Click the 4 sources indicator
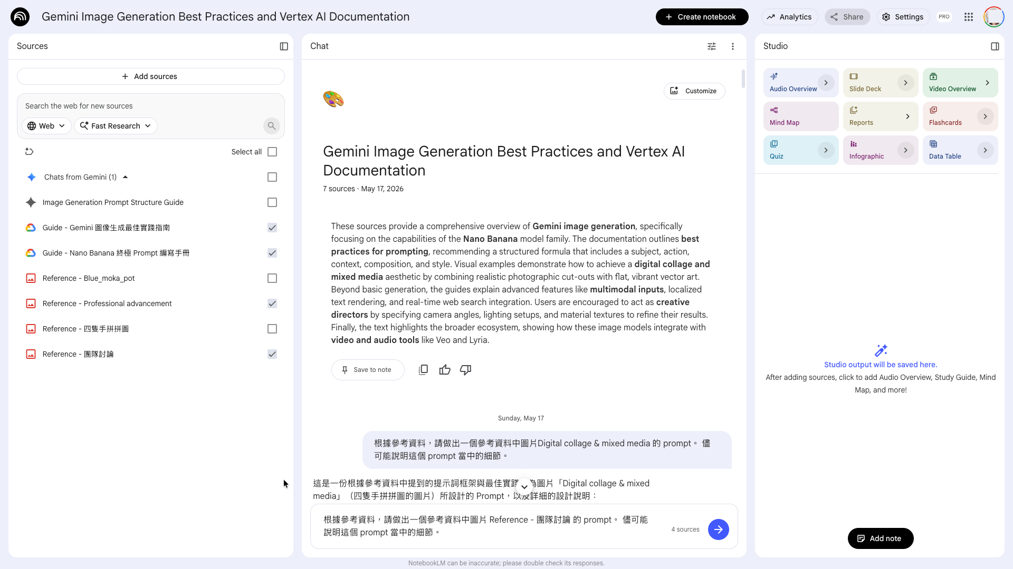Screen dimensions: 1013x569 (685, 529)
